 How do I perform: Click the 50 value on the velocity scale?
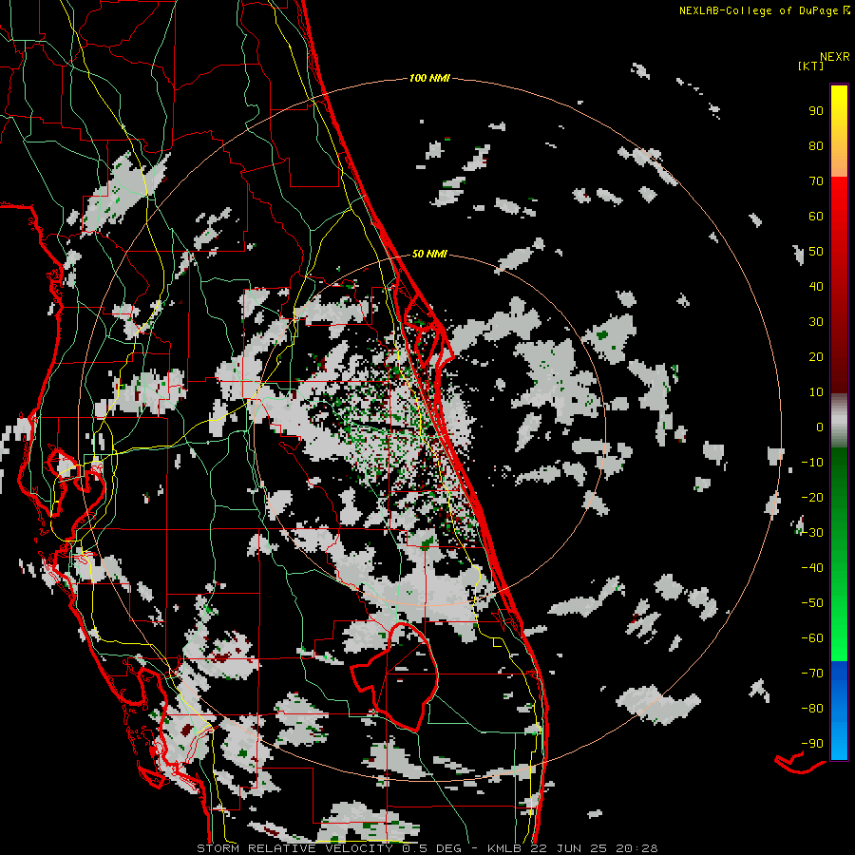coord(816,252)
